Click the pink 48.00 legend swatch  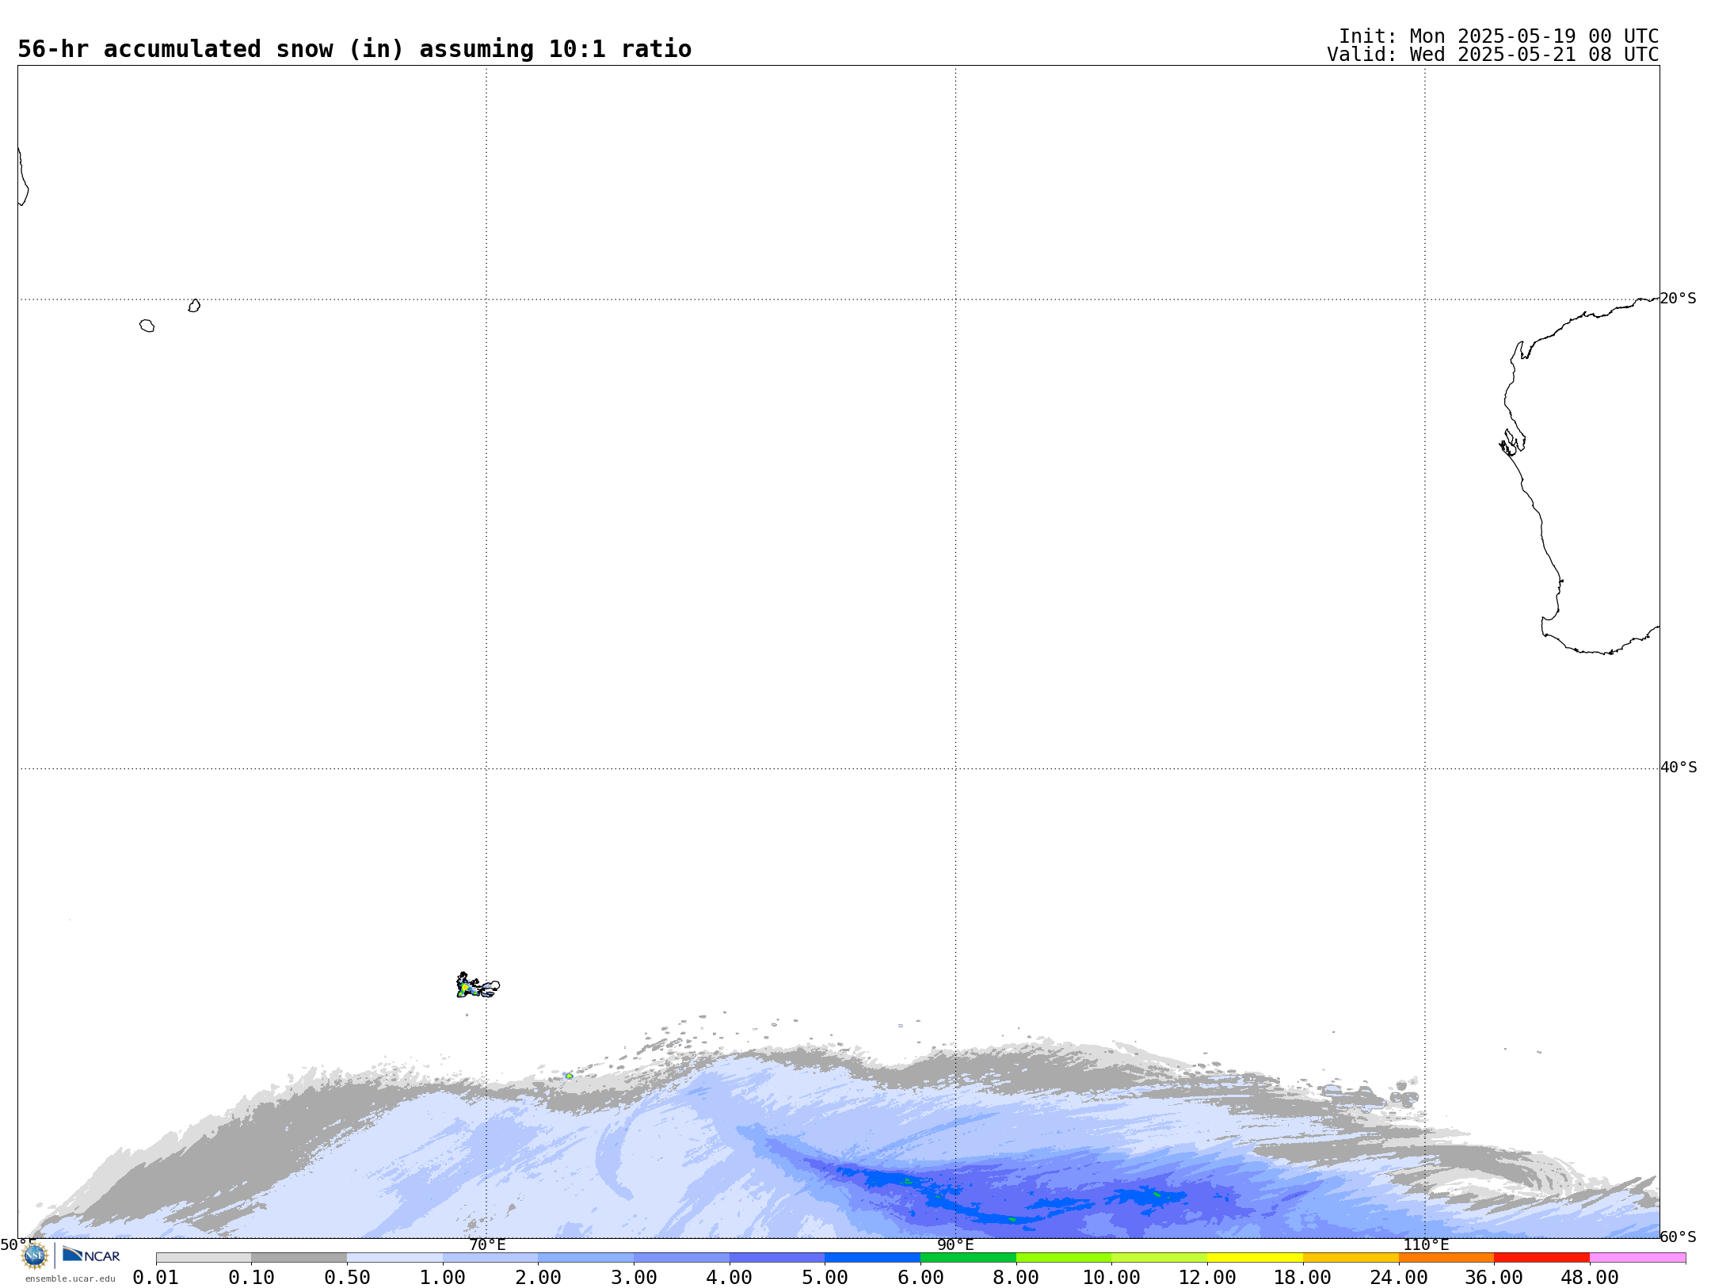[1637, 1258]
